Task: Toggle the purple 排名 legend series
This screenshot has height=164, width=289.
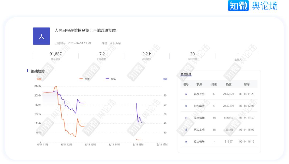Action: pyautogui.click(x=111, y=79)
